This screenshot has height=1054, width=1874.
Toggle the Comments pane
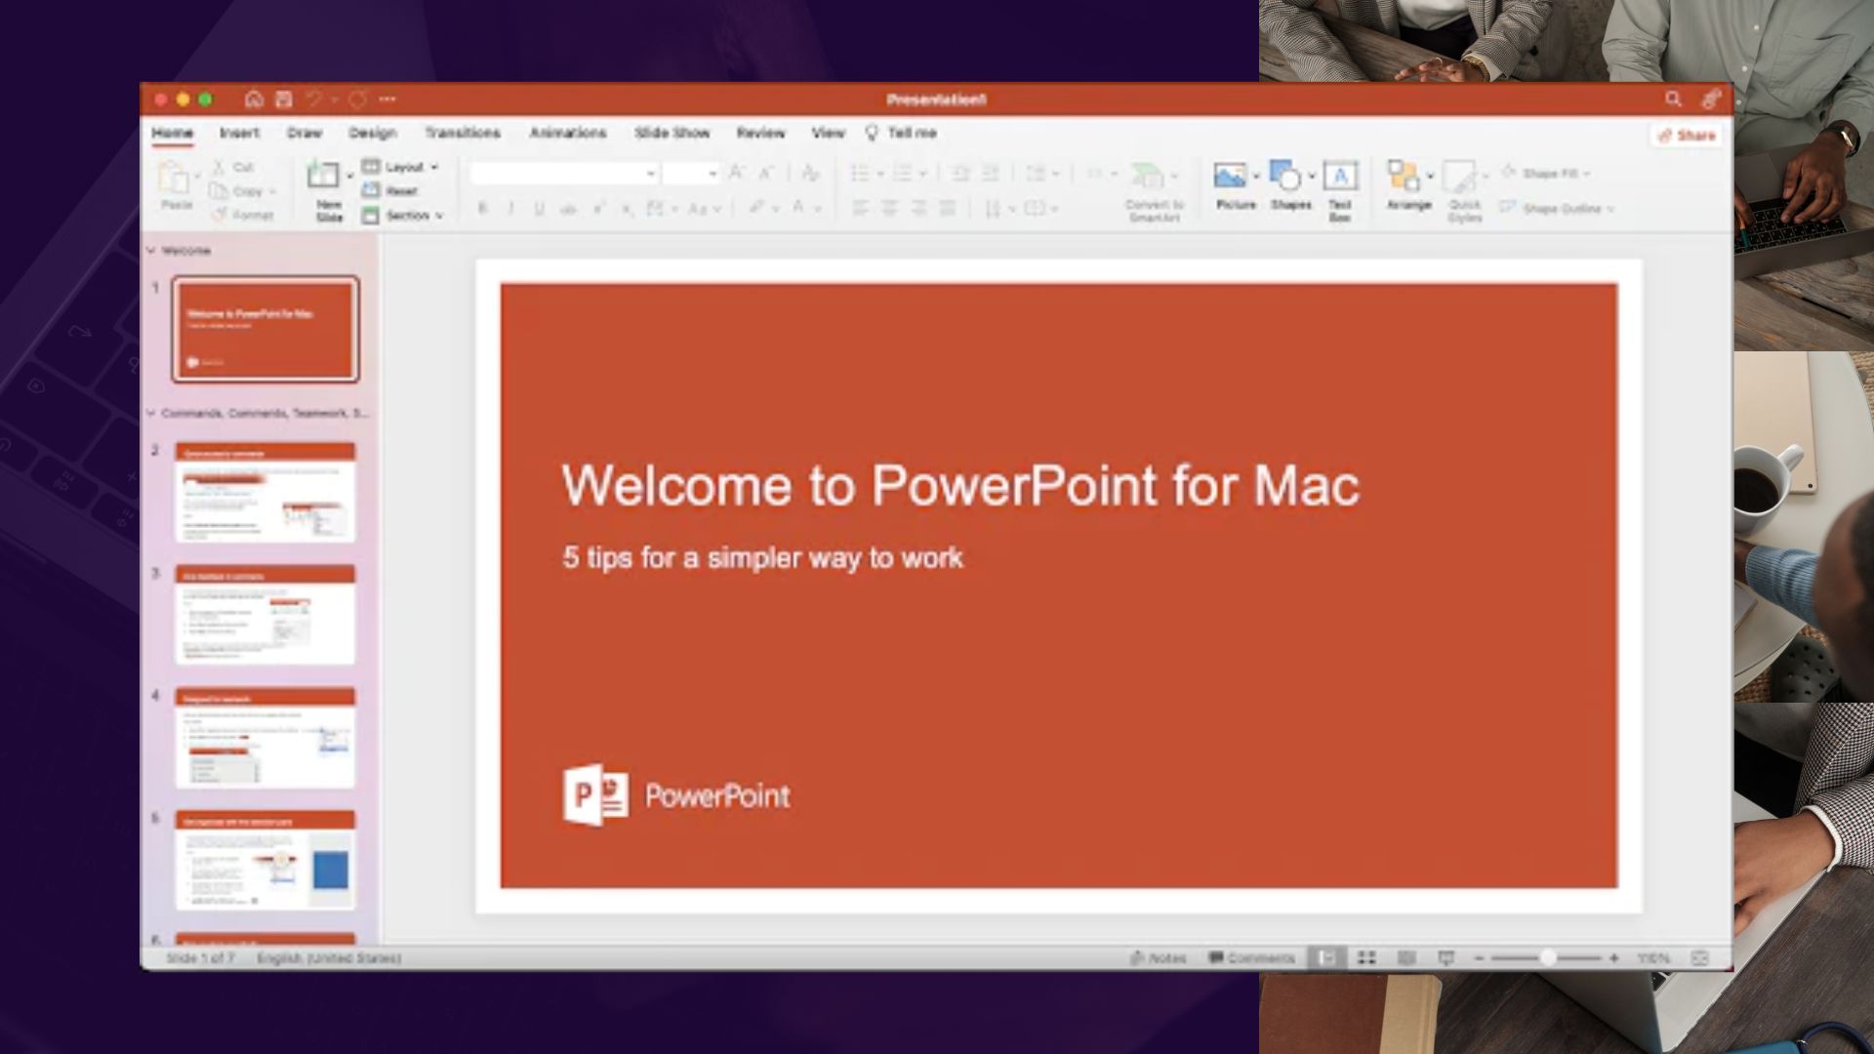[x=1251, y=958]
